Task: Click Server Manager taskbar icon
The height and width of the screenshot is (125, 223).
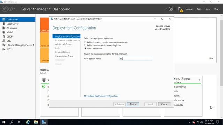Action: (x=44, y=122)
